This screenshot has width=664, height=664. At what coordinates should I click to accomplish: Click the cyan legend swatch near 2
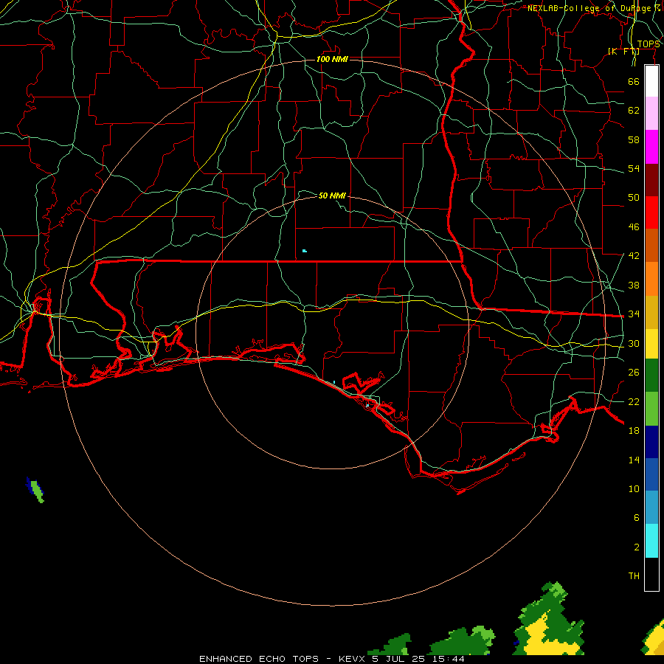tap(651, 541)
